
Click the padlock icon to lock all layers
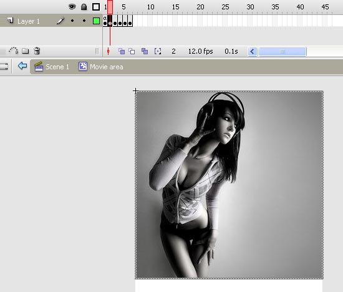coord(84,7)
